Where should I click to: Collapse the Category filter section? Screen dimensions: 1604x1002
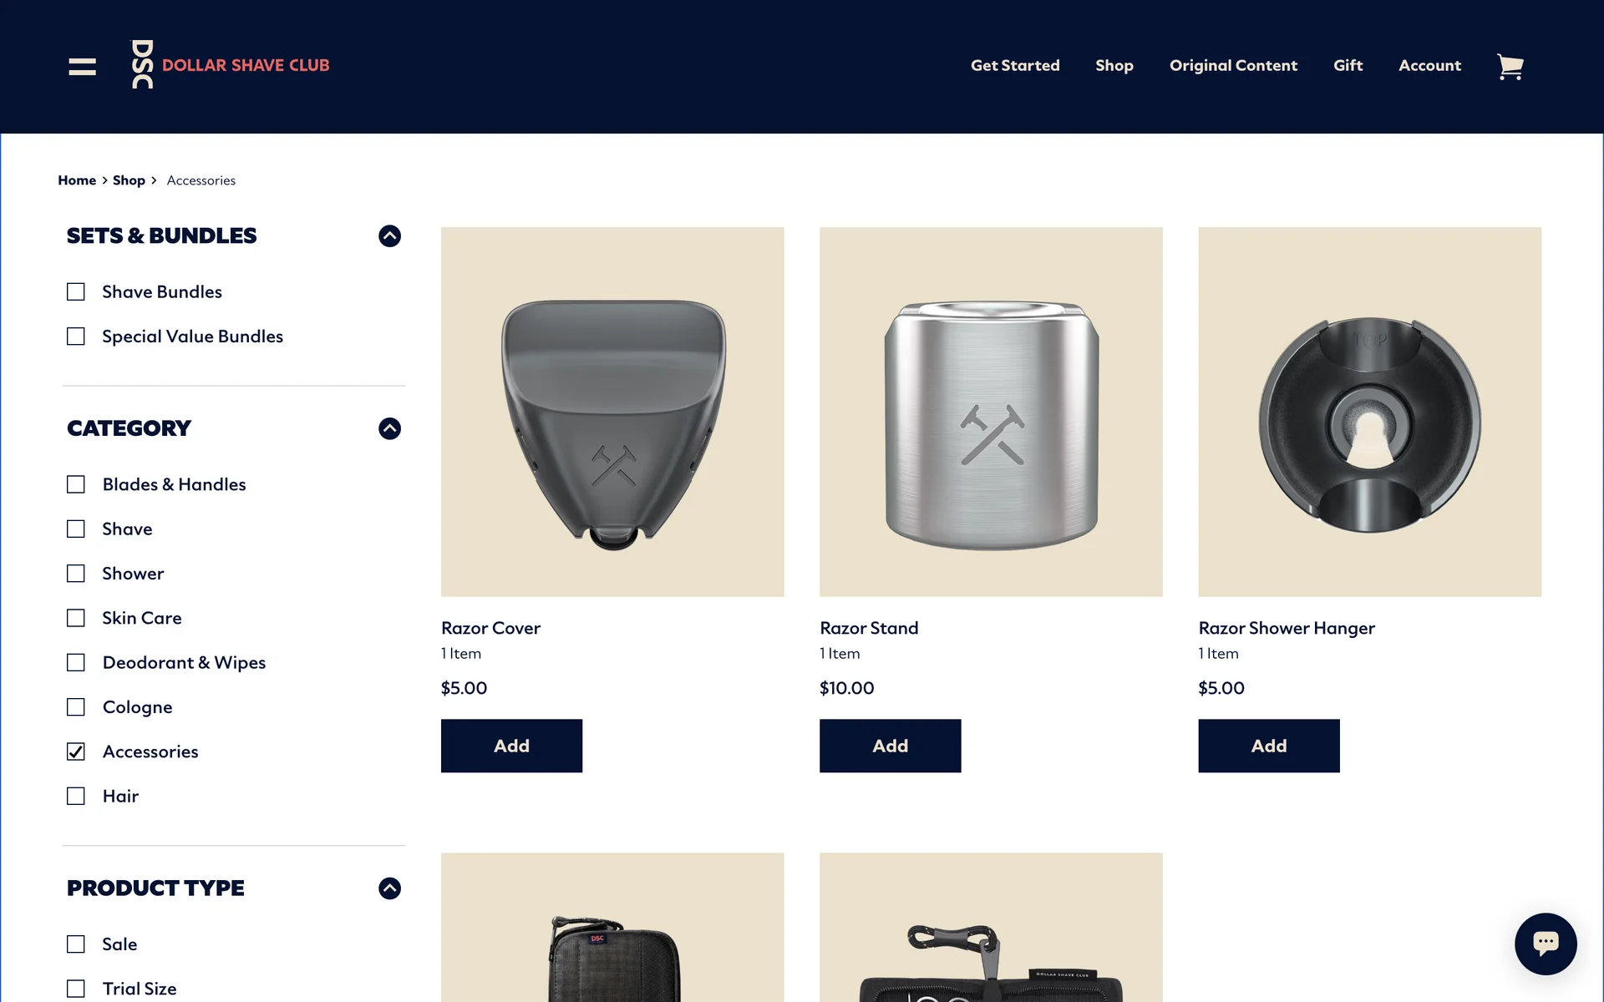click(x=389, y=428)
